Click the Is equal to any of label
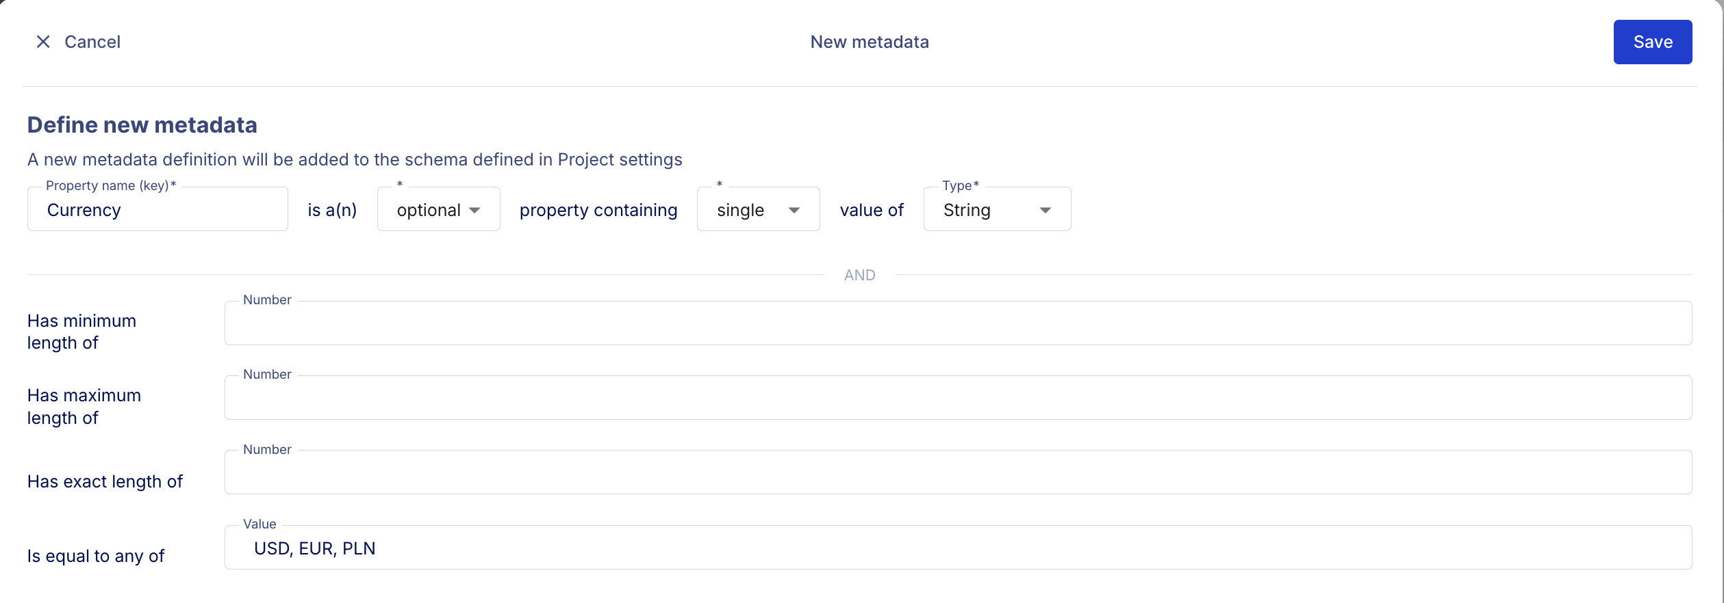 coord(96,556)
